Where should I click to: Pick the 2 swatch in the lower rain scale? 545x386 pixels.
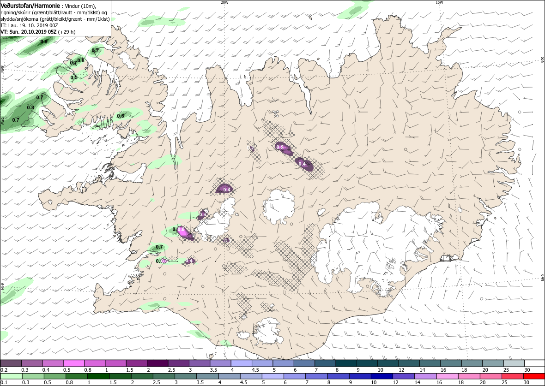pos(142,376)
